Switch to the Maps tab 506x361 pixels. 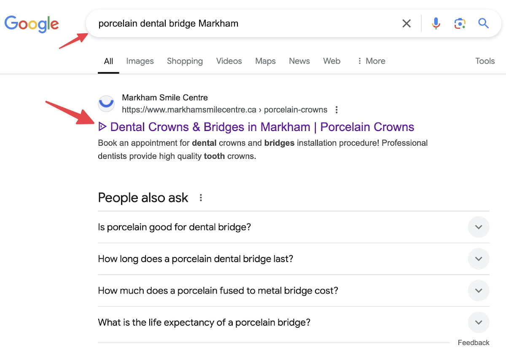tap(265, 61)
